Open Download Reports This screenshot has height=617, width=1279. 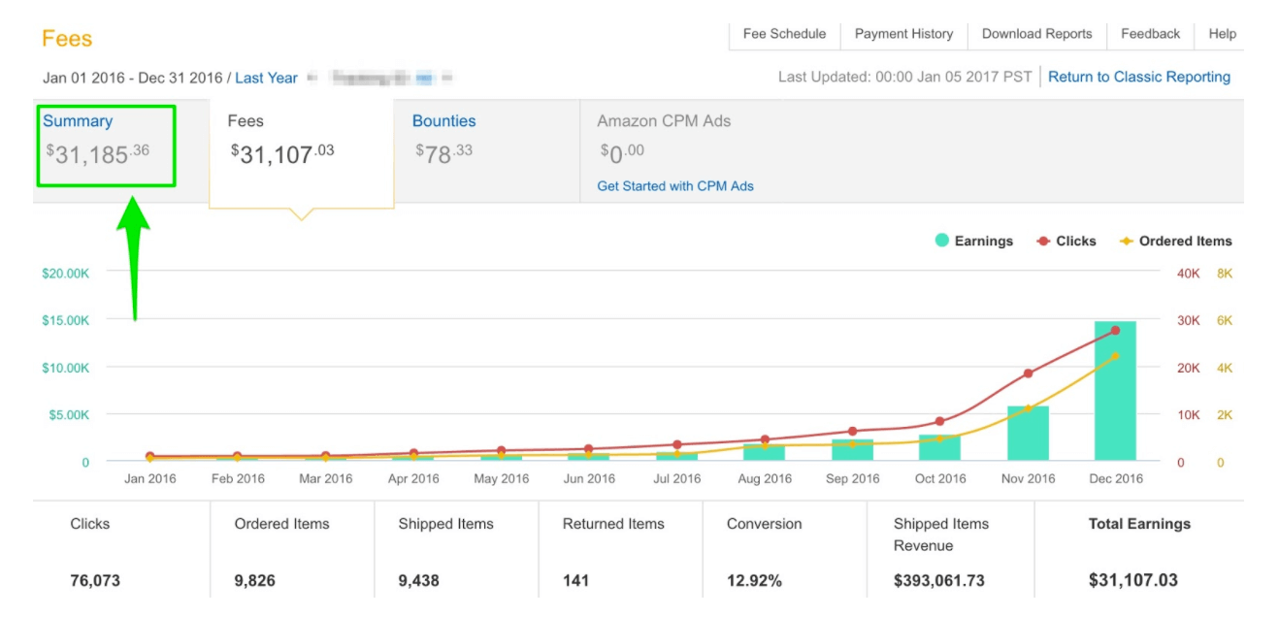pyautogui.click(x=1036, y=34)
